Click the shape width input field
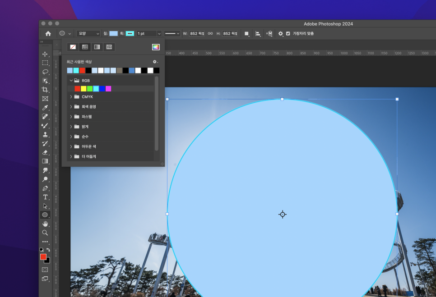Viewport: 436px width, 297px height. click(197, 34)
